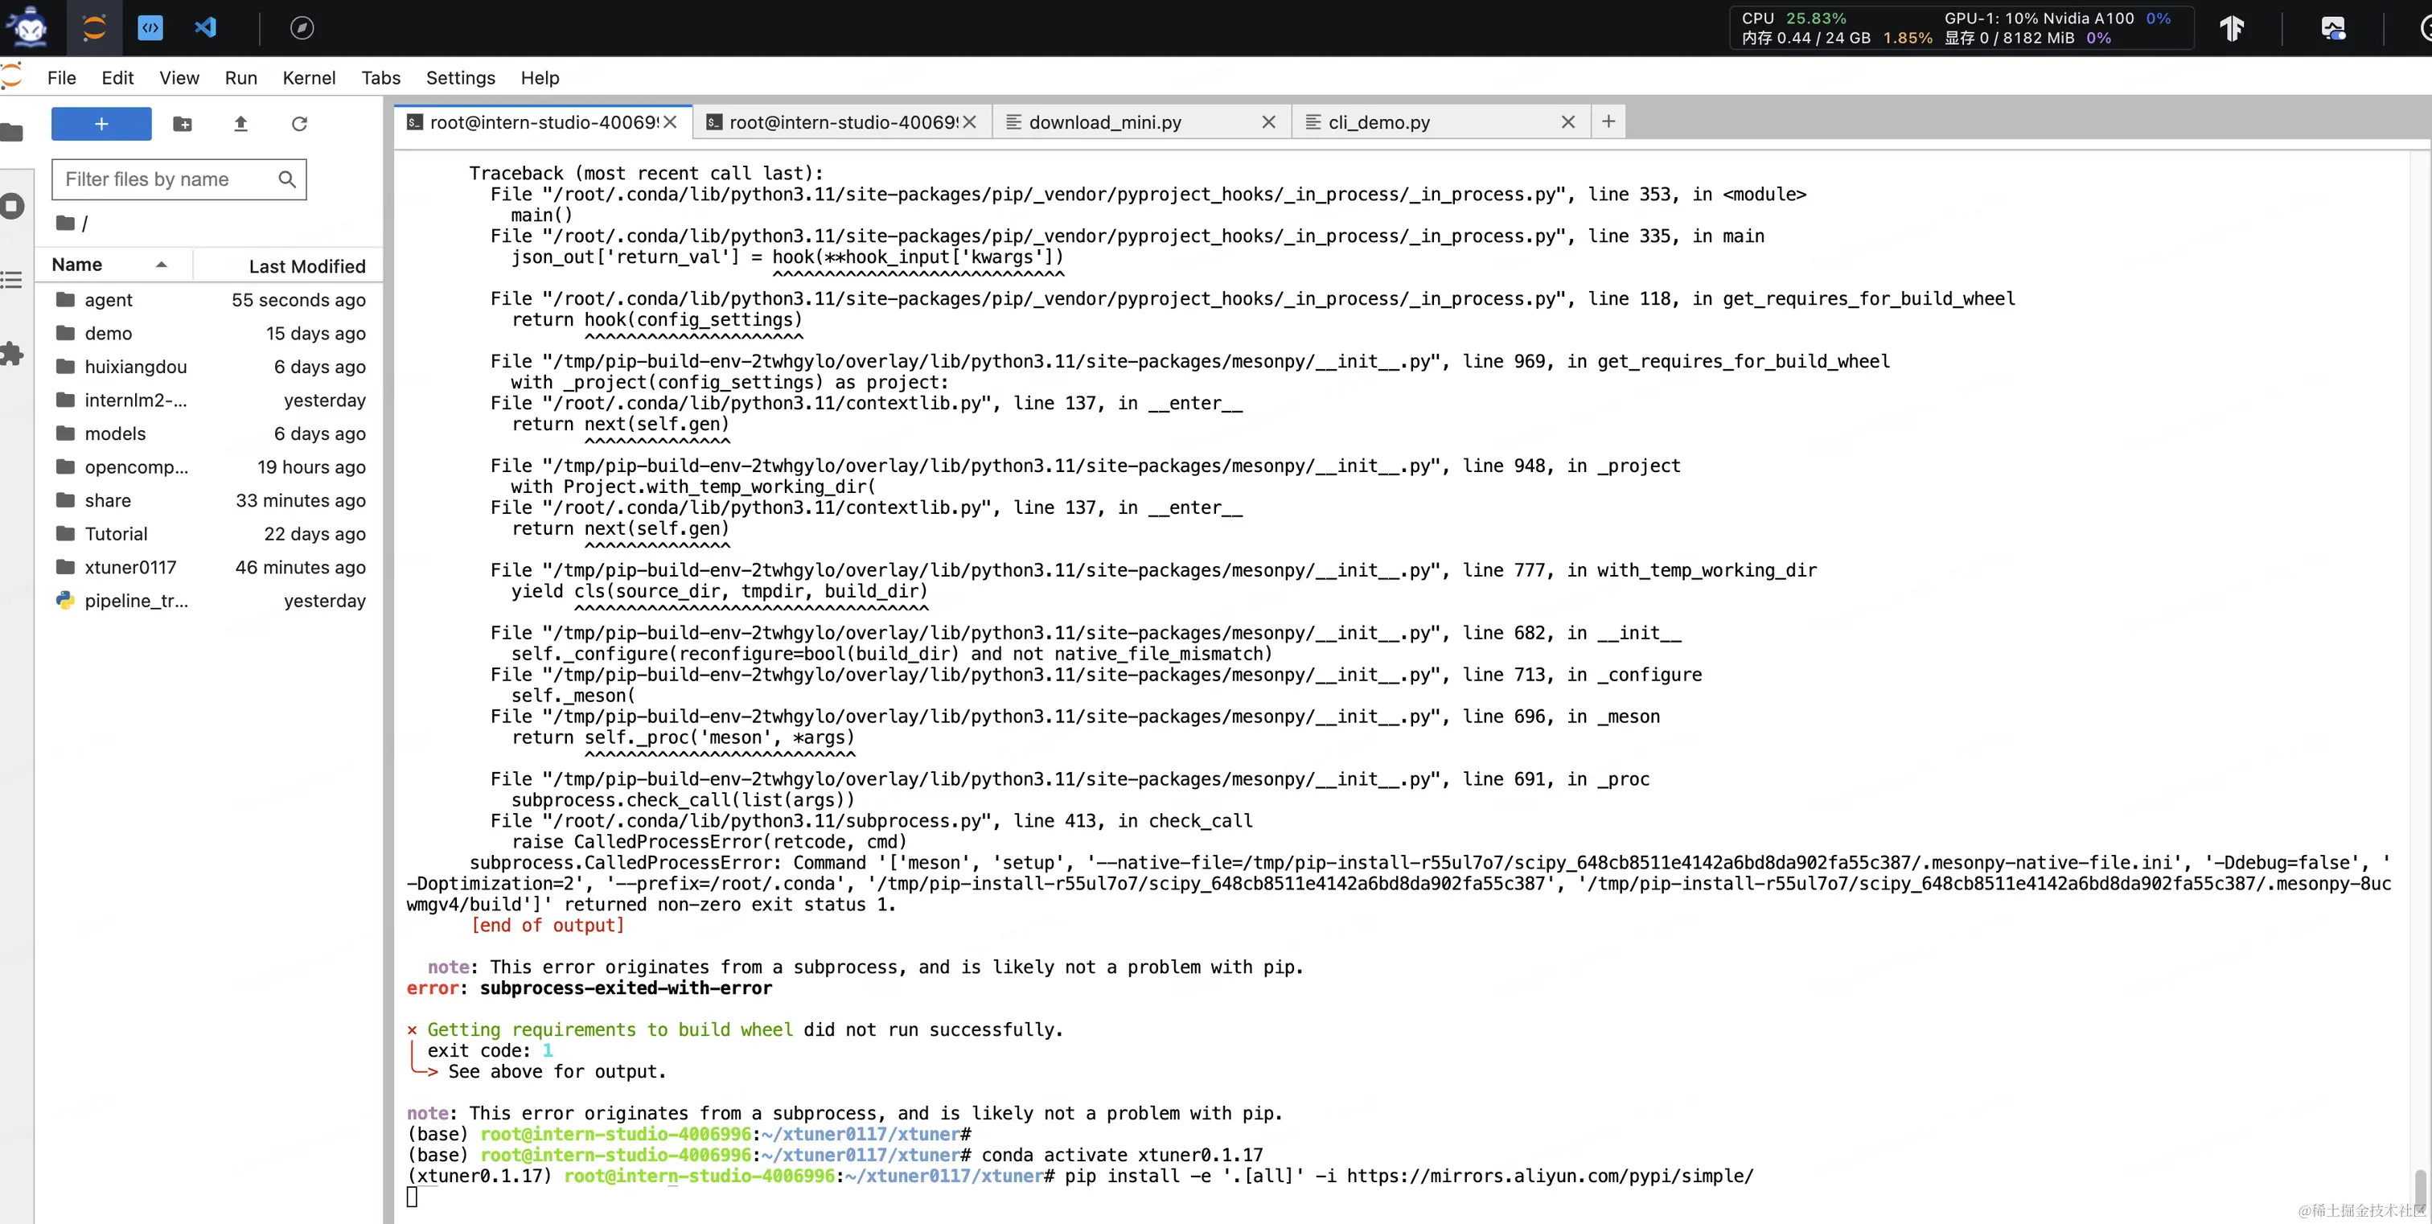Click the Filter files by name field
The image size is (2432, 1224).
pos(166,179)
